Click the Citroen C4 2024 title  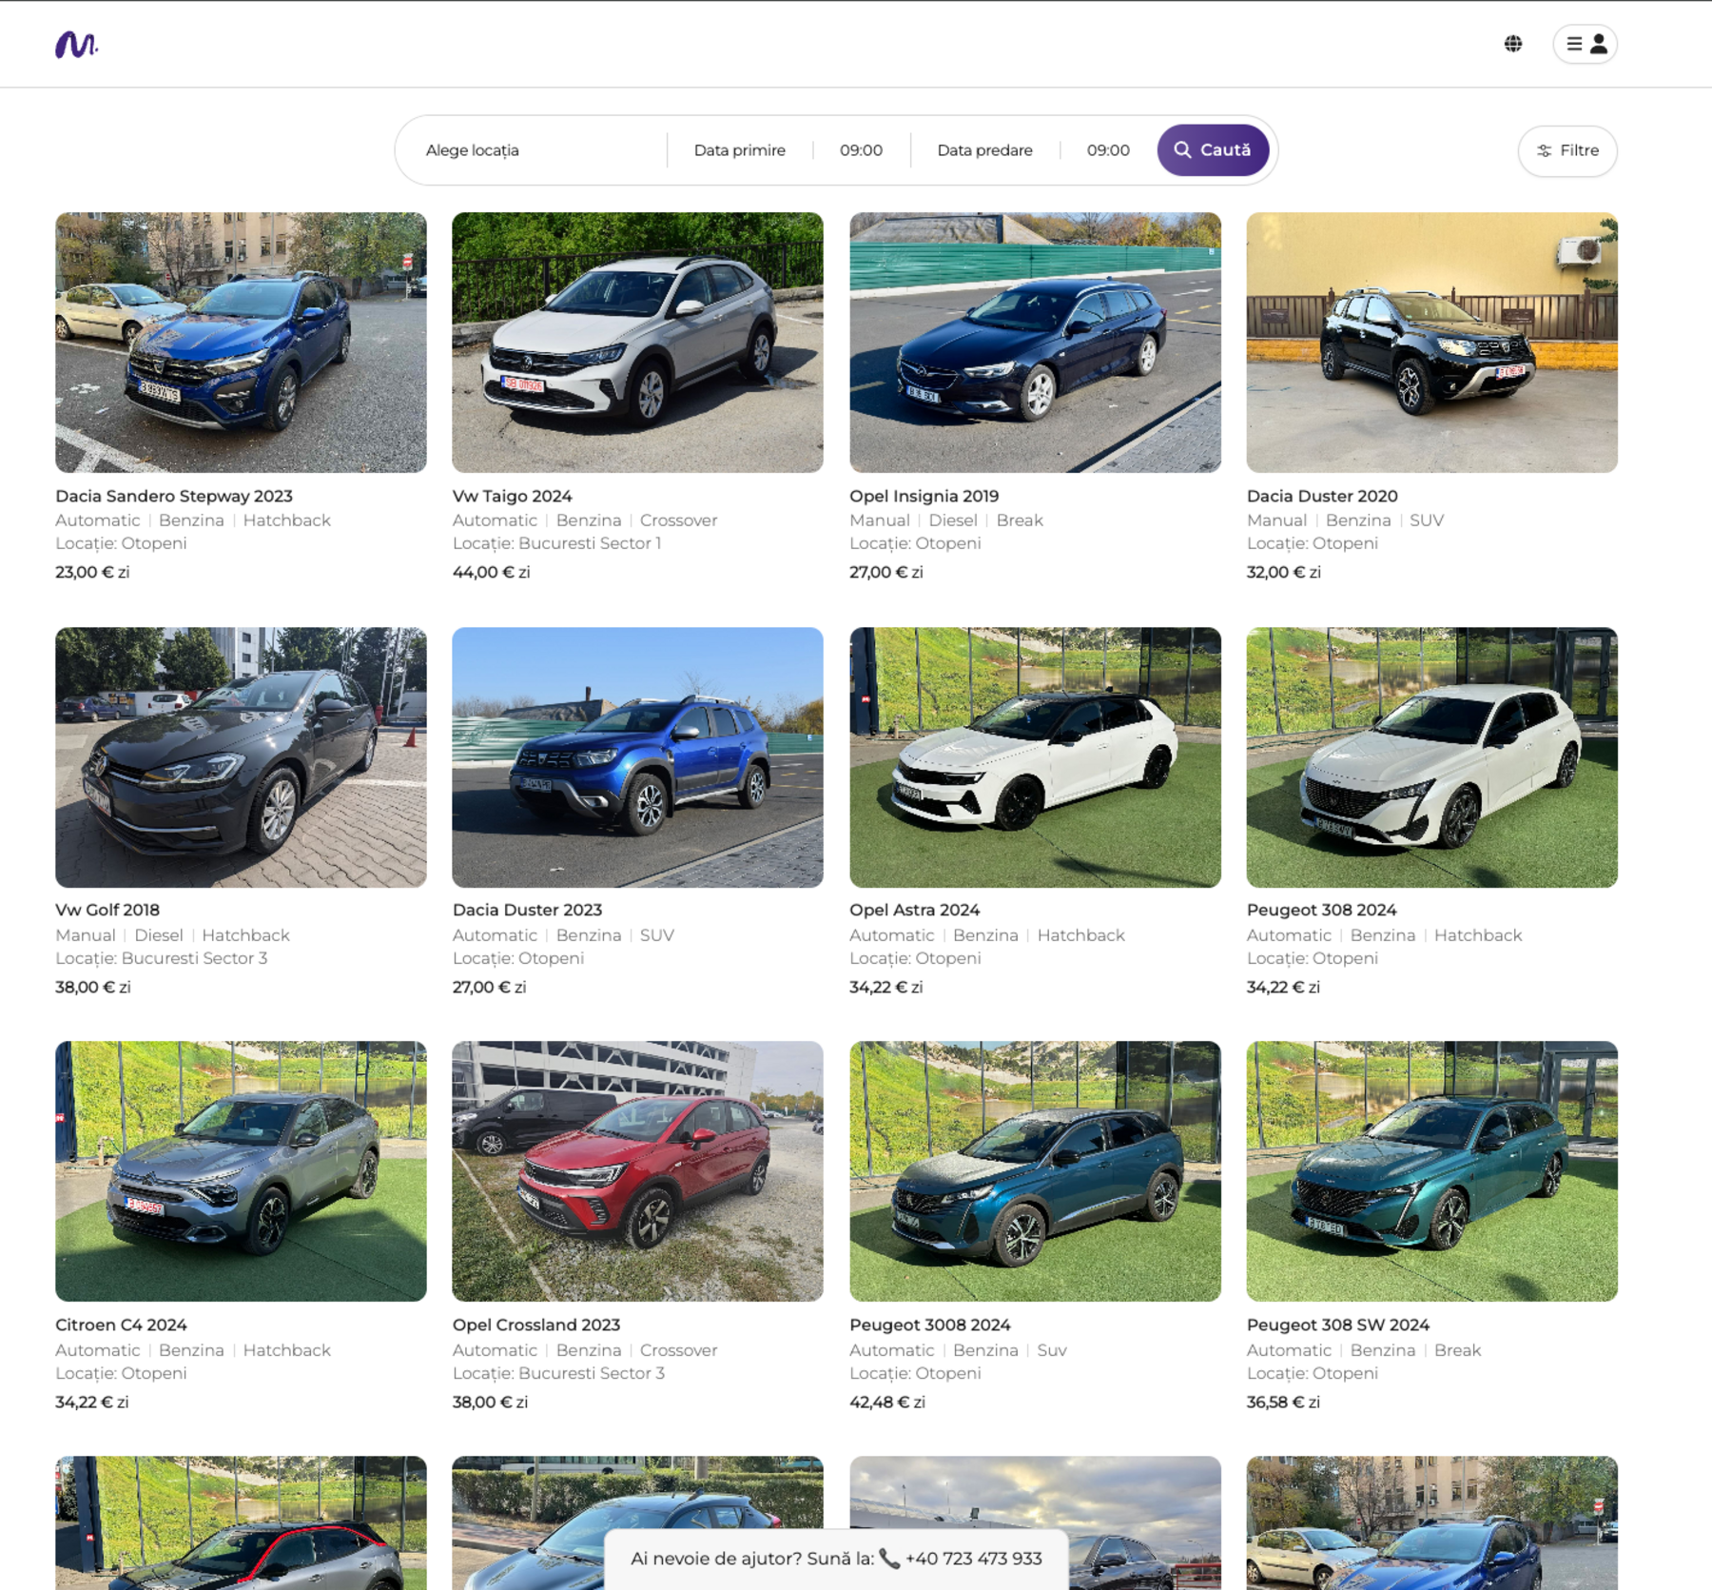pyautogui.click(x=121, y=1325)
